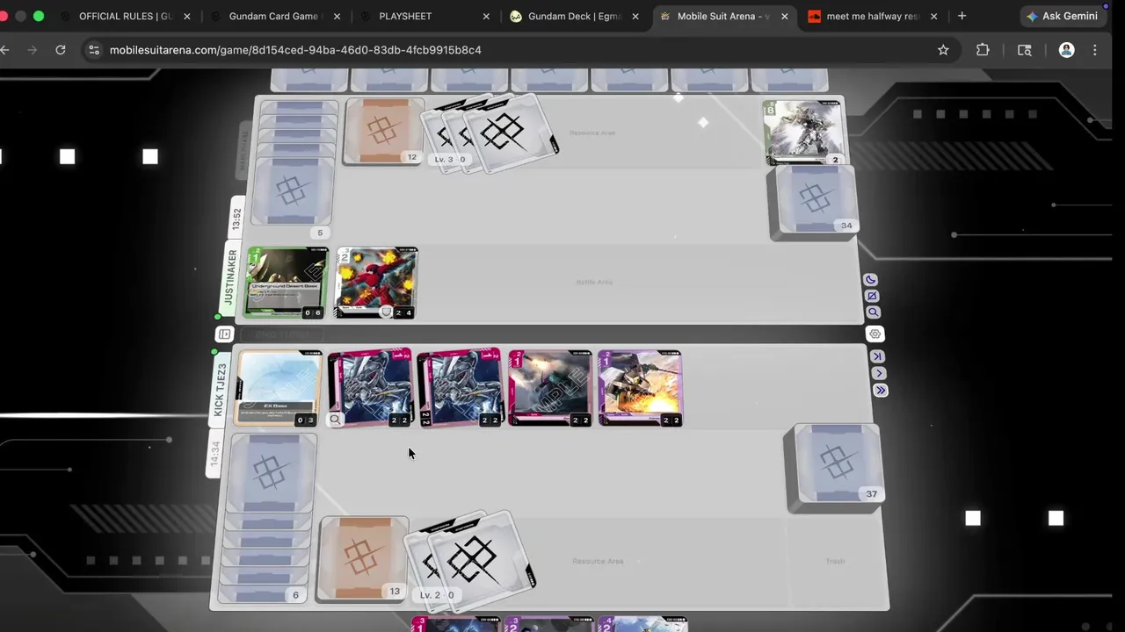Click the opponent's orange resource deck showing 12
This screenshot has height=632, width=1125.
click(382, 132)
